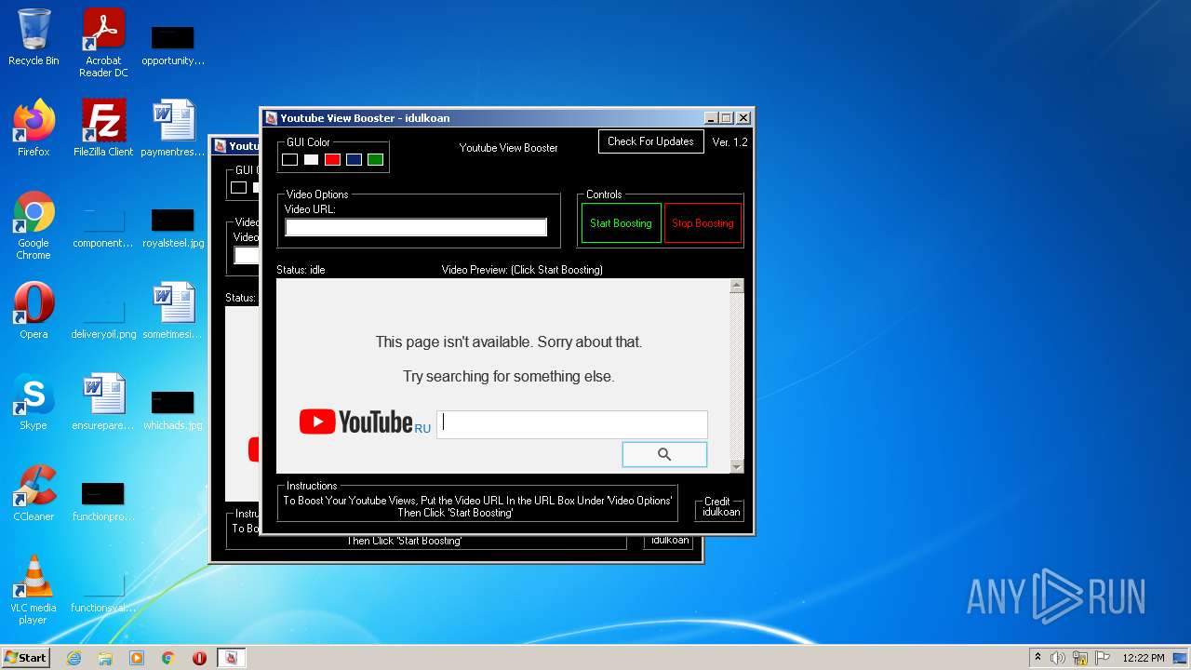The width and height of the screenshot is (1191, 670).
Task: Launch CCleaner desktop shortcut
Action: click(33, 493)
